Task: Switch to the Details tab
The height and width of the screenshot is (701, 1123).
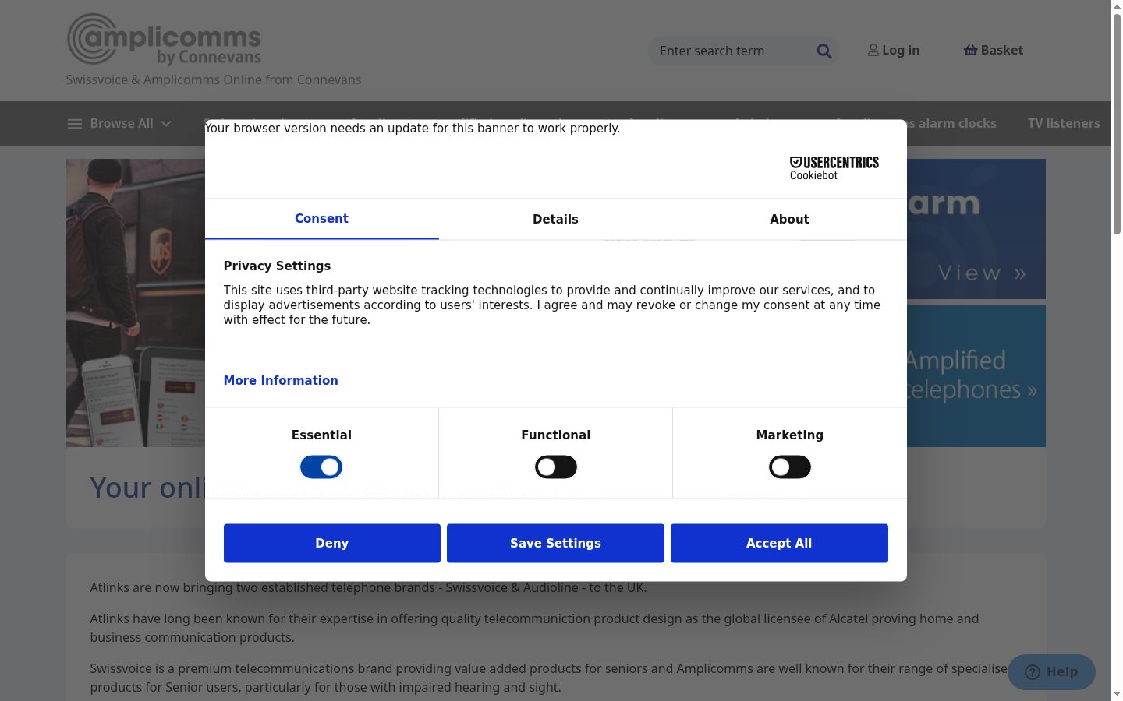Action: point(555,220)
